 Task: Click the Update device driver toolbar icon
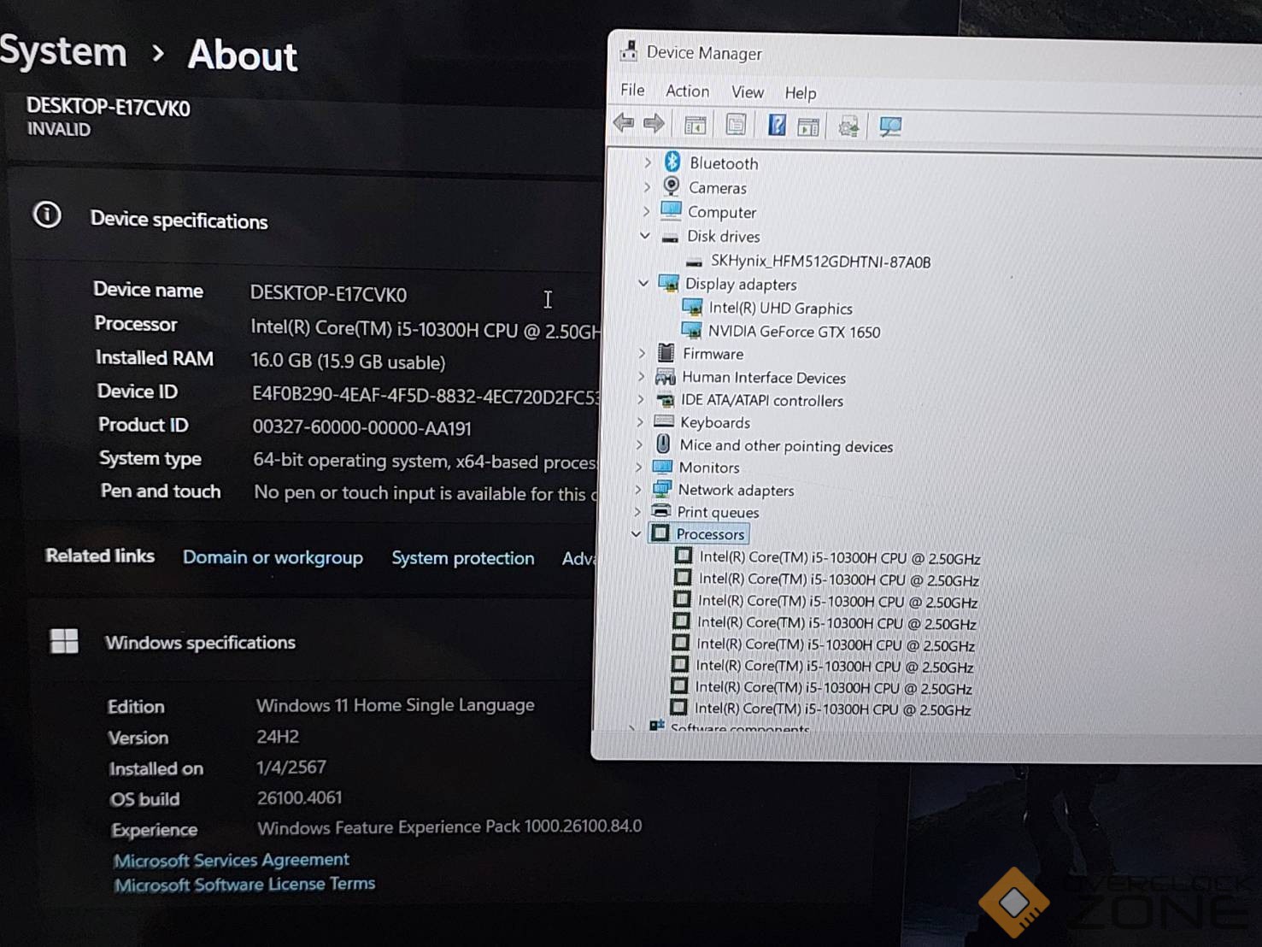point(848,127)
